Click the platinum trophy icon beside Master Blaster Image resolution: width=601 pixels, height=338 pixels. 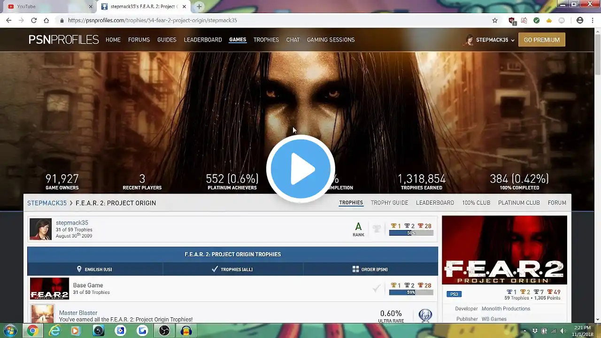click(425, 315)
